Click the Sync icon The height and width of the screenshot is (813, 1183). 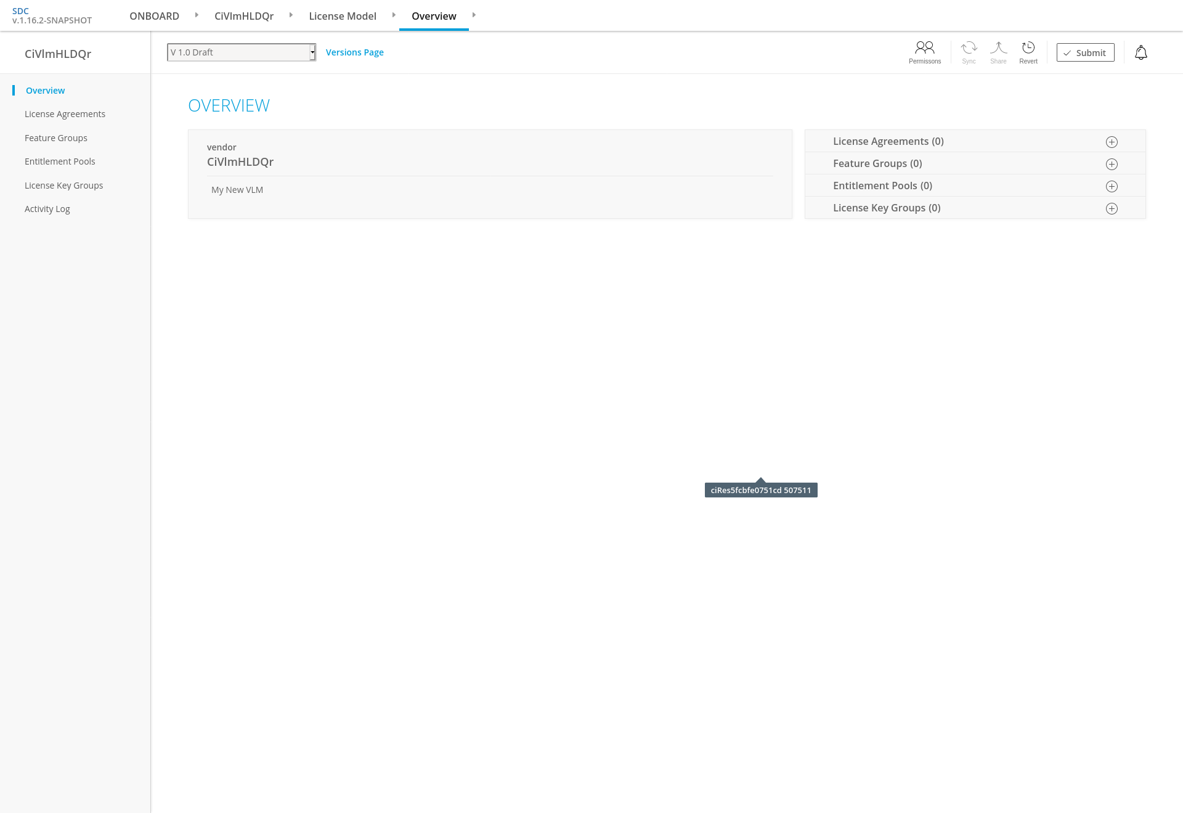[969, 52]
